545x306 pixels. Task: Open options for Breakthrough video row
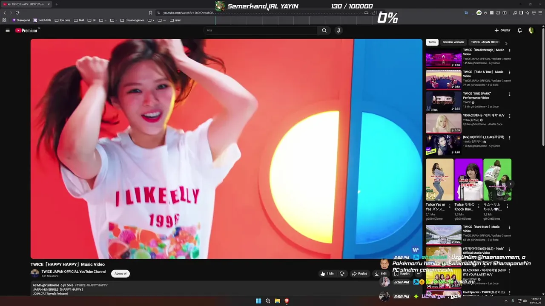pos(510,51)
